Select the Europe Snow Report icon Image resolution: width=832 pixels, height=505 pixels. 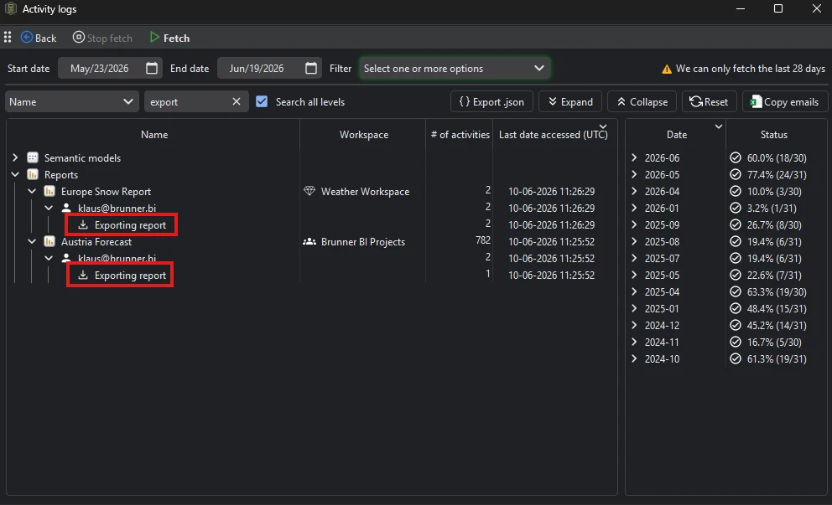pos(49,191)
